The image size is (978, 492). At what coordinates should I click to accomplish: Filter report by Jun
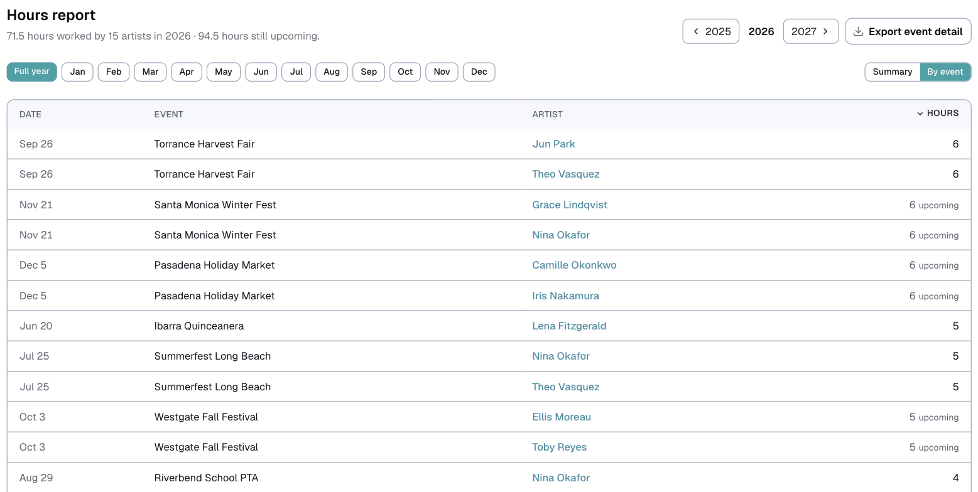click(x=261, y=72)
